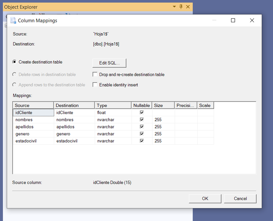Open Object Explorer window position dropdown arrow

click(174, 6)
